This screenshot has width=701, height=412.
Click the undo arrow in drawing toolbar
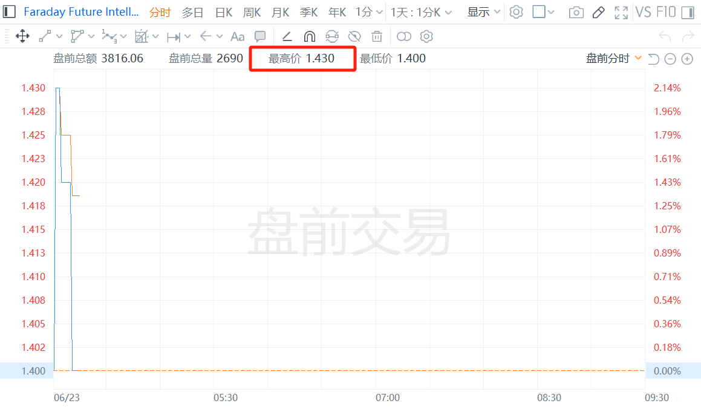[x=665, y=36]
